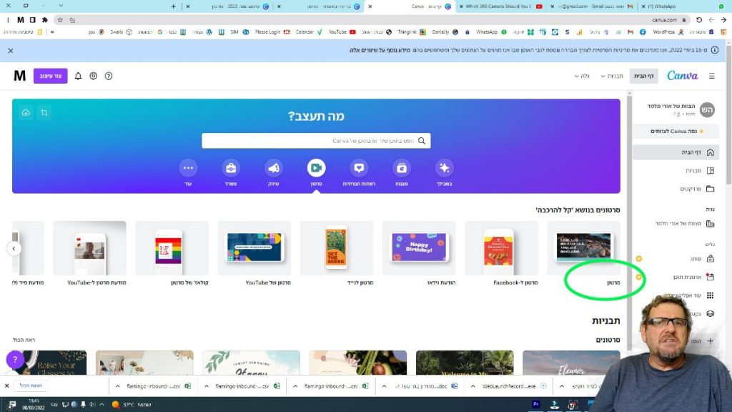Image resolution: width=732 pixels, height=412 pixels.
Task: Open the Chrome three-dot menu
Action: click(8, 19)
